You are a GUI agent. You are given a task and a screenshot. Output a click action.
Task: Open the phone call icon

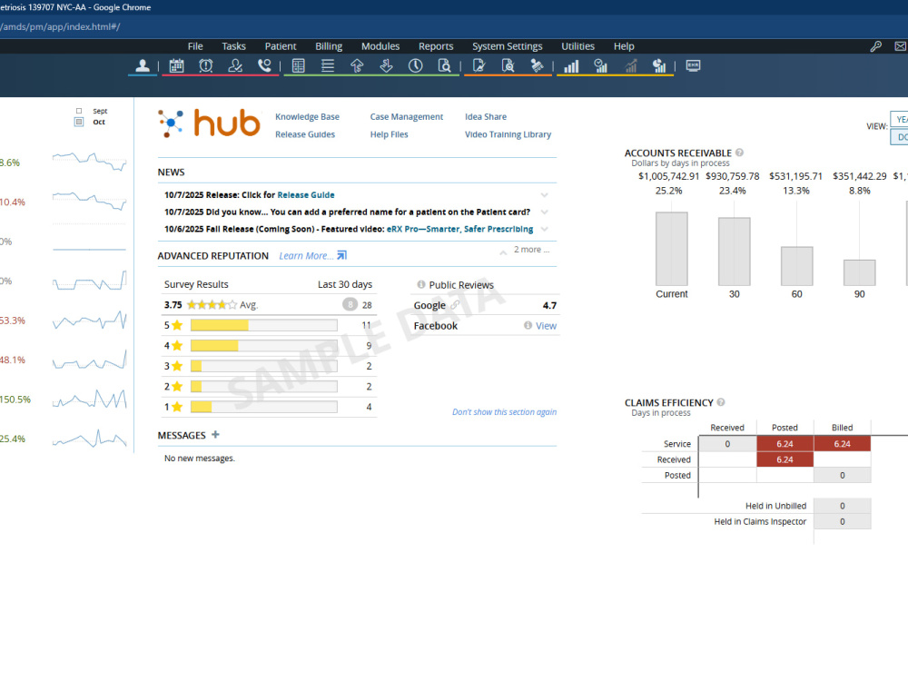coord(264,66)
